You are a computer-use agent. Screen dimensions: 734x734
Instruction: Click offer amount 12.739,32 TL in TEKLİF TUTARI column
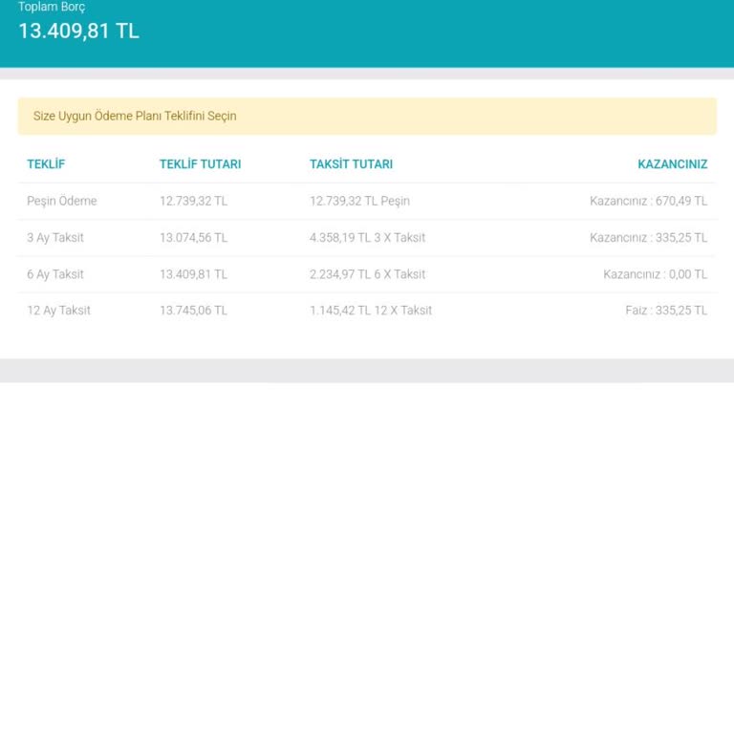193,202
